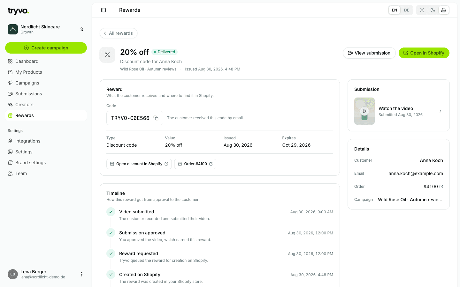Select Rewards in the sidebar
Screen dimensions: 460x287
coord(46,115)
